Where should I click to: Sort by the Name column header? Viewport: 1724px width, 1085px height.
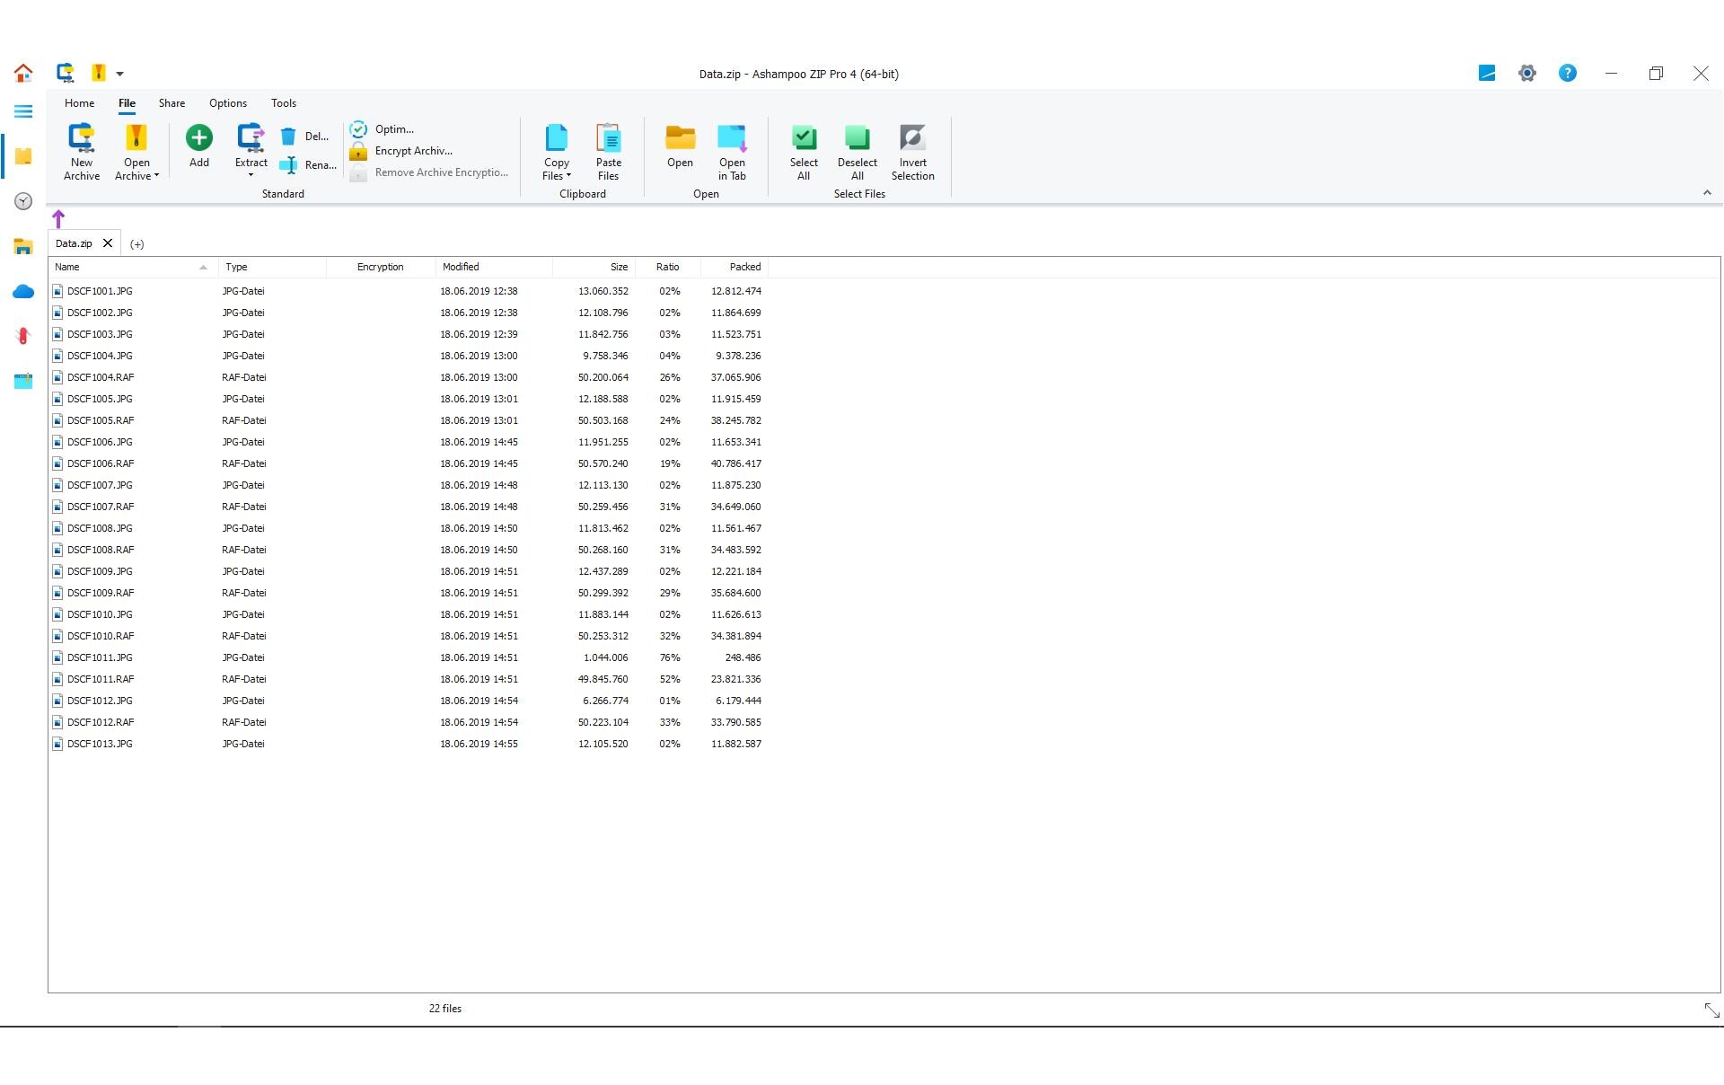click(x=133, y=267)
